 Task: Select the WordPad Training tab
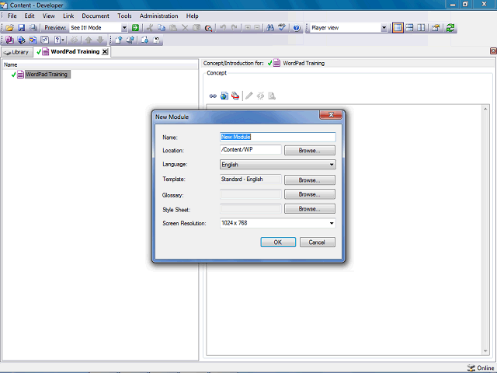(71, 52)
